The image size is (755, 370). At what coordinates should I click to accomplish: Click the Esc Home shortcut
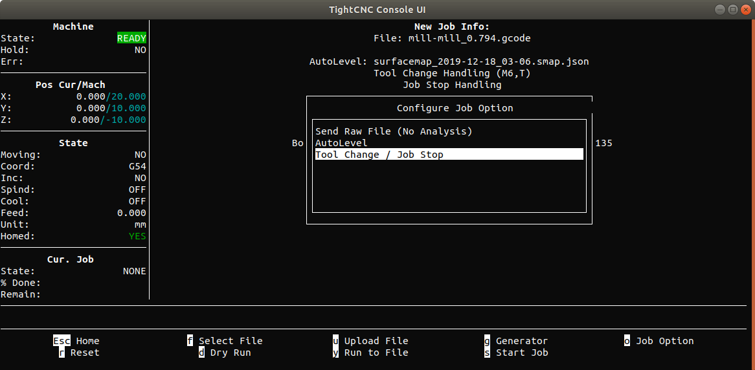76,341
